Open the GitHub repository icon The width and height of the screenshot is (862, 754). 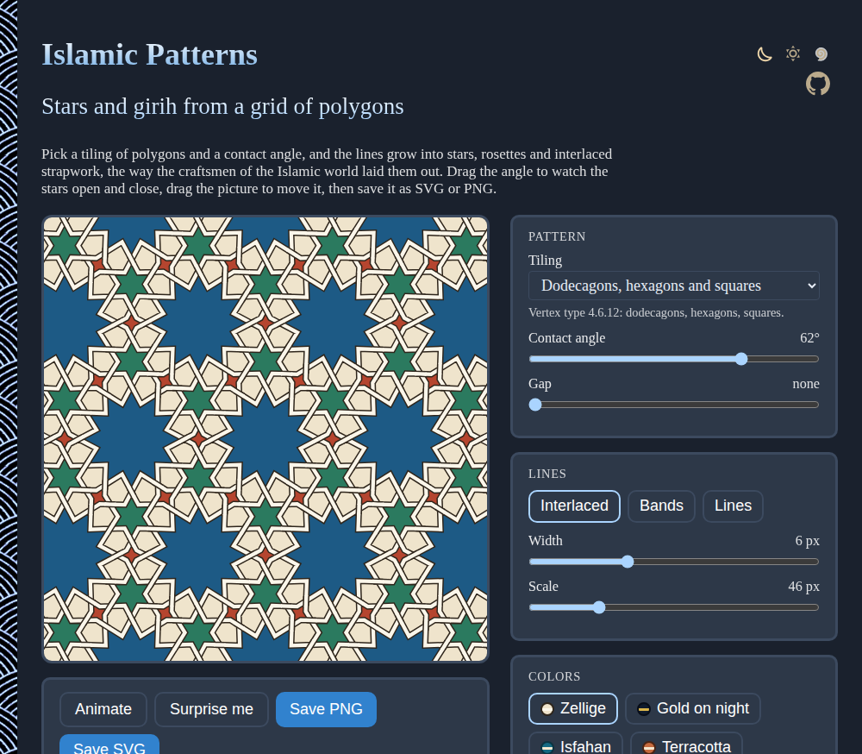pyautogui.click(x=817, y=84)
